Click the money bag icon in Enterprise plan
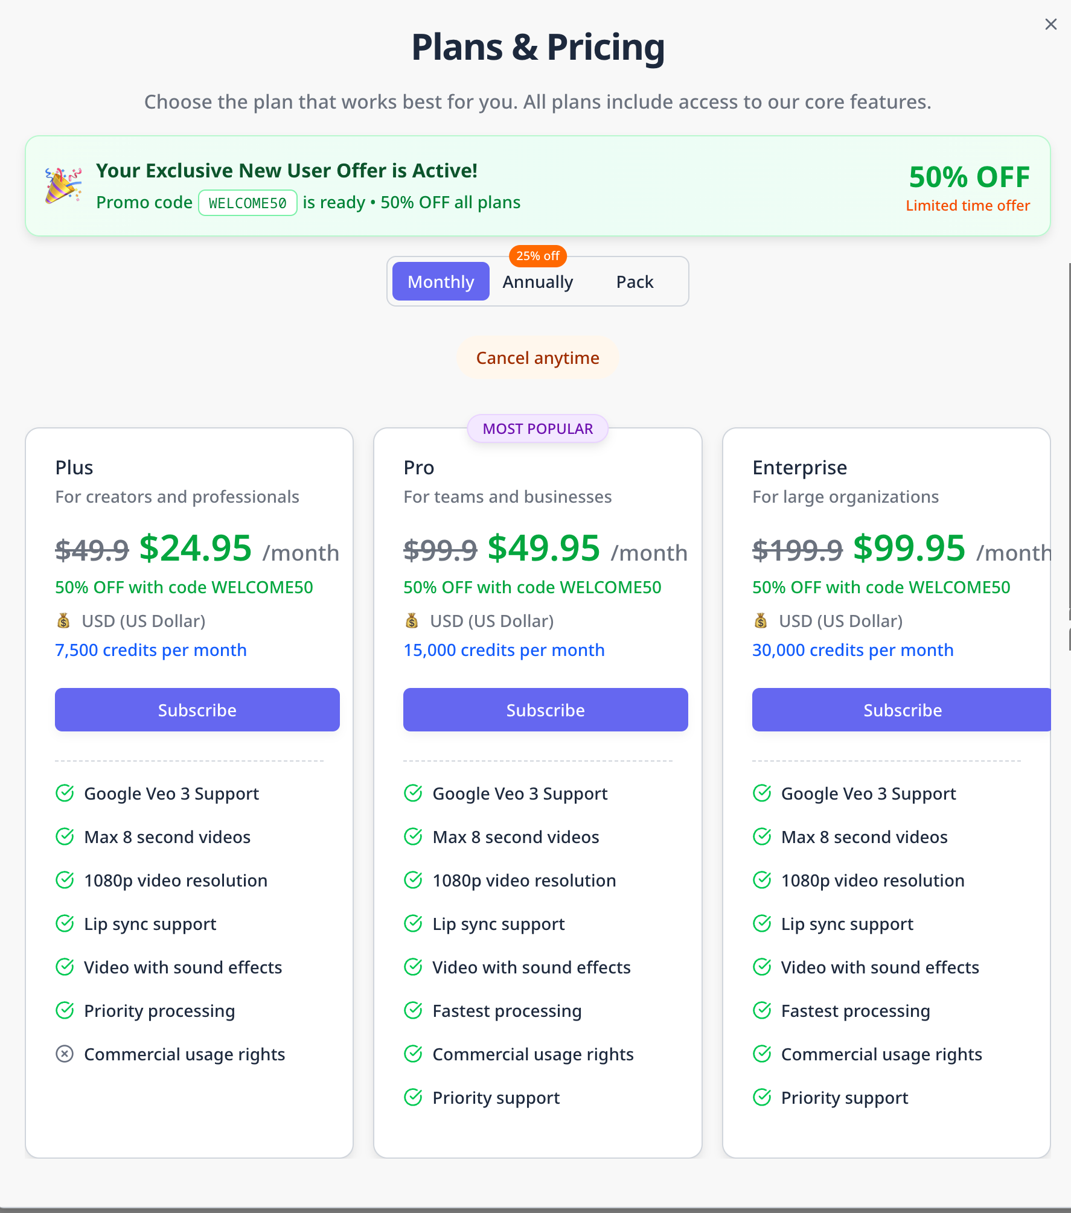This screenshot has width=1071, height=1213. [x=761, y=620]
